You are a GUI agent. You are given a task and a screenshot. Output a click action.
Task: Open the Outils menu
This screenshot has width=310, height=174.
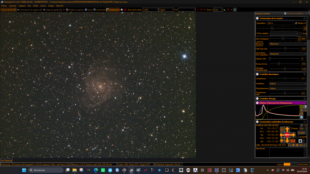[36, 6]
